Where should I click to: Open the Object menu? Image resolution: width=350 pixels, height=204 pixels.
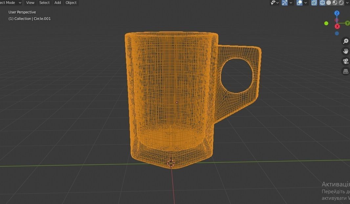tap(71, 3)
